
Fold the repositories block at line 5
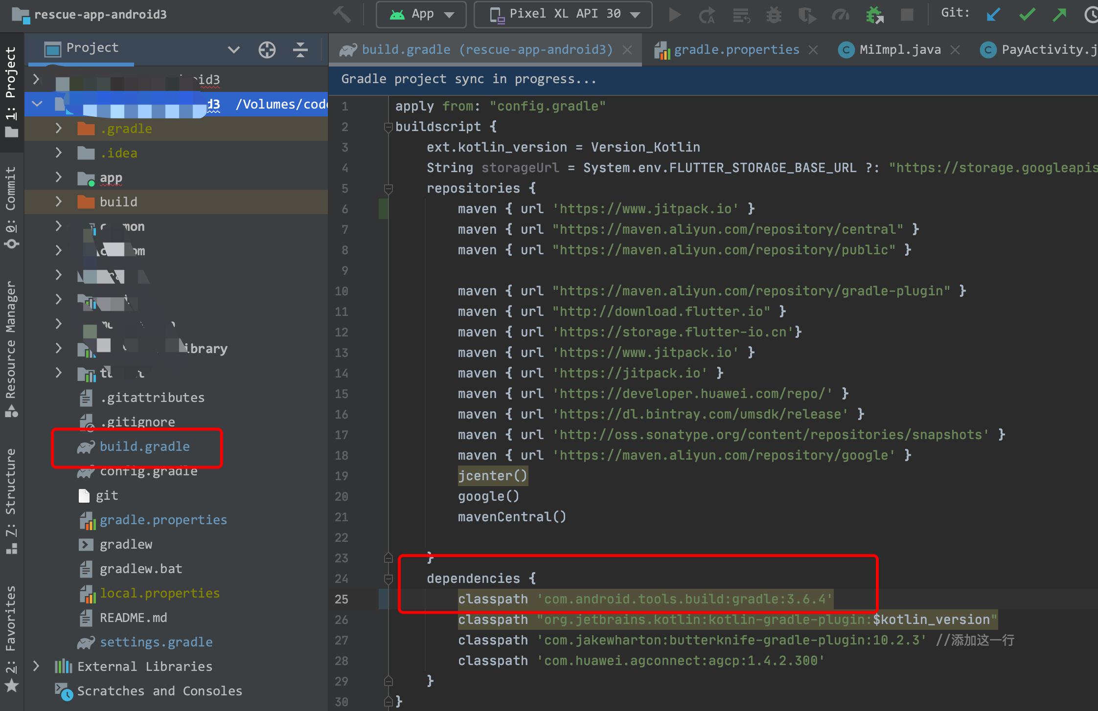[389, 189]
